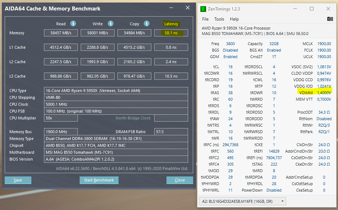Click the L2 Cache Write 1993.9 GB/s field
338x210 pixels.
click(x=97, y=62)
